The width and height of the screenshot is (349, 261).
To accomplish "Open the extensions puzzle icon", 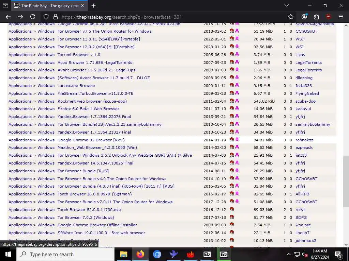I will (316, 17).
